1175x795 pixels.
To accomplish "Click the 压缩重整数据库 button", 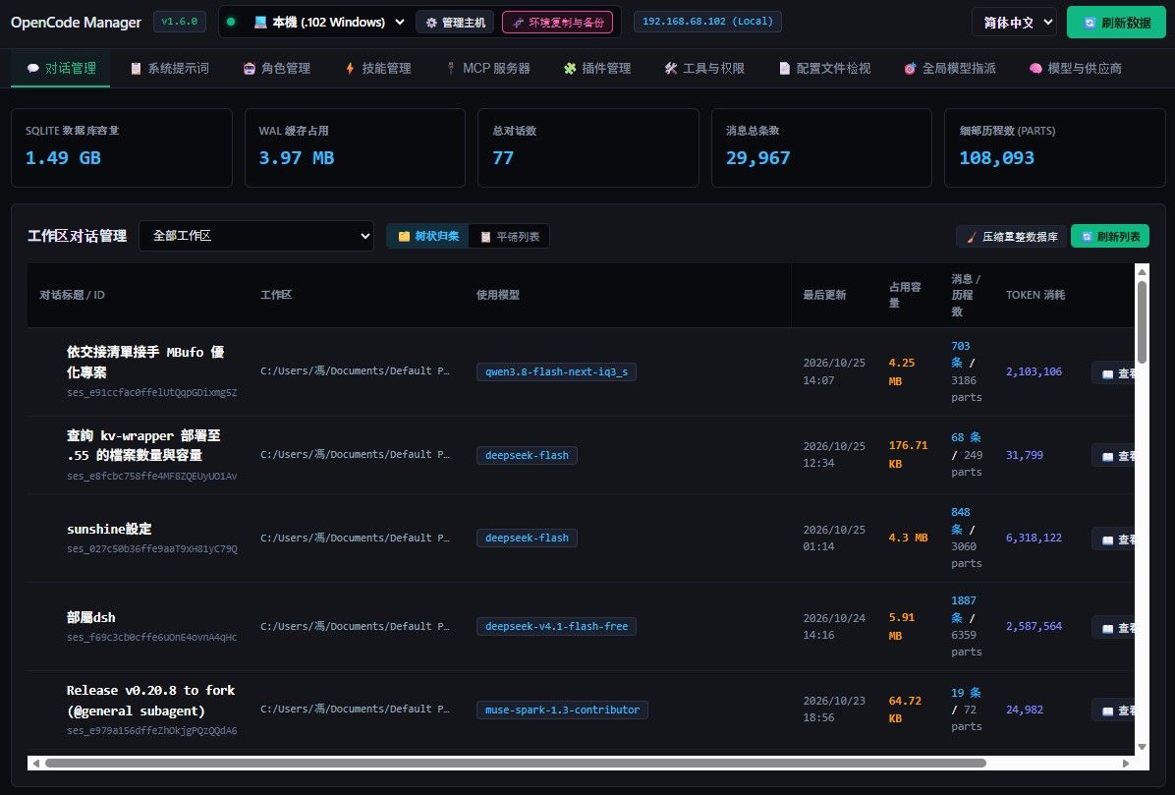I will (x=1012, y=236).
